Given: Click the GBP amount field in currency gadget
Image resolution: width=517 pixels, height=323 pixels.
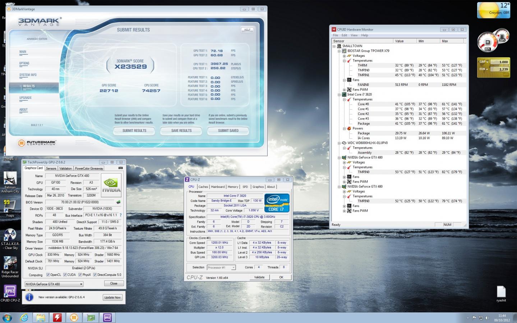Looking at the screenshot, I should [500, 62].
